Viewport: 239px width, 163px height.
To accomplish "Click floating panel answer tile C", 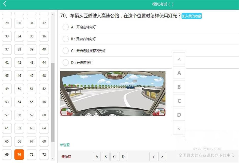I will click(x=179, y=101).
